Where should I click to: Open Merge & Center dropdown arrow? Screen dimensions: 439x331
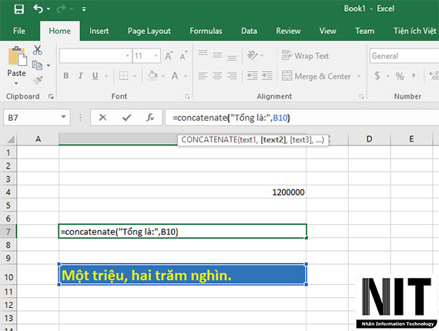(359, 76)
